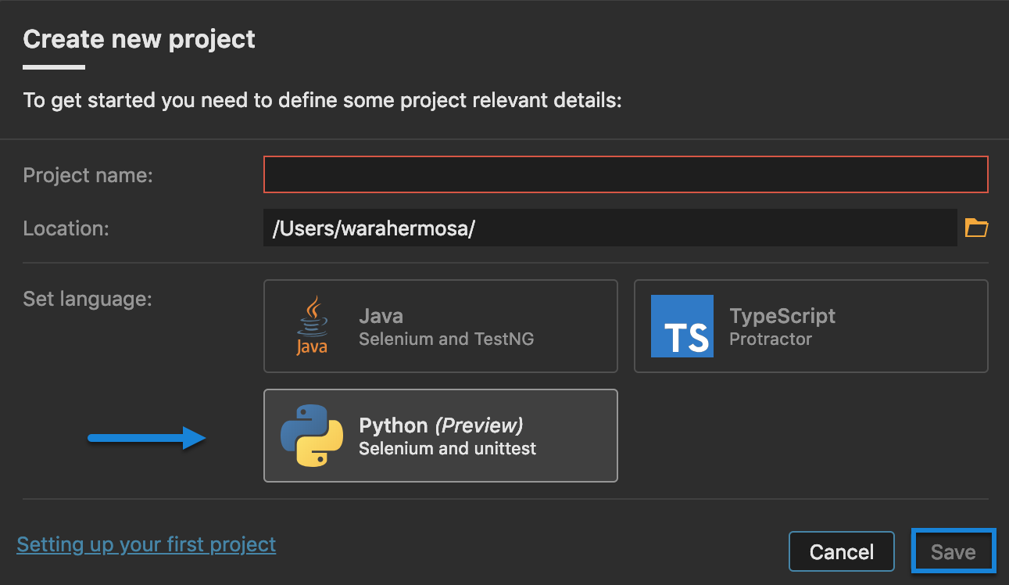
Task: Click the Java coffee cup logo
Action: click(312, 325)
